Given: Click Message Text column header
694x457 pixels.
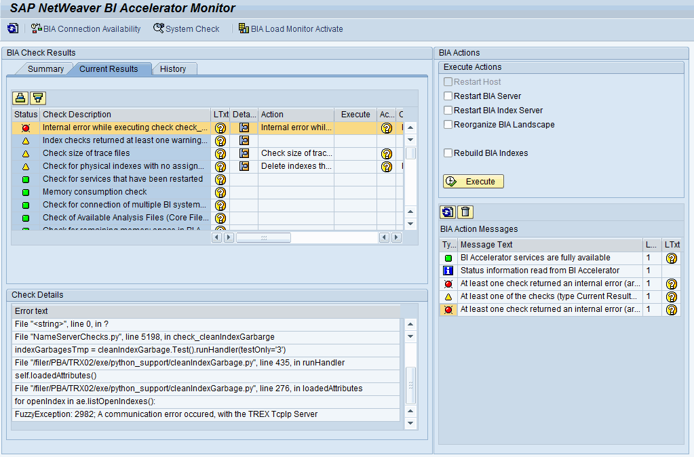Looking at the screenshot, I should pyautogui.click(x=551, y=245).
